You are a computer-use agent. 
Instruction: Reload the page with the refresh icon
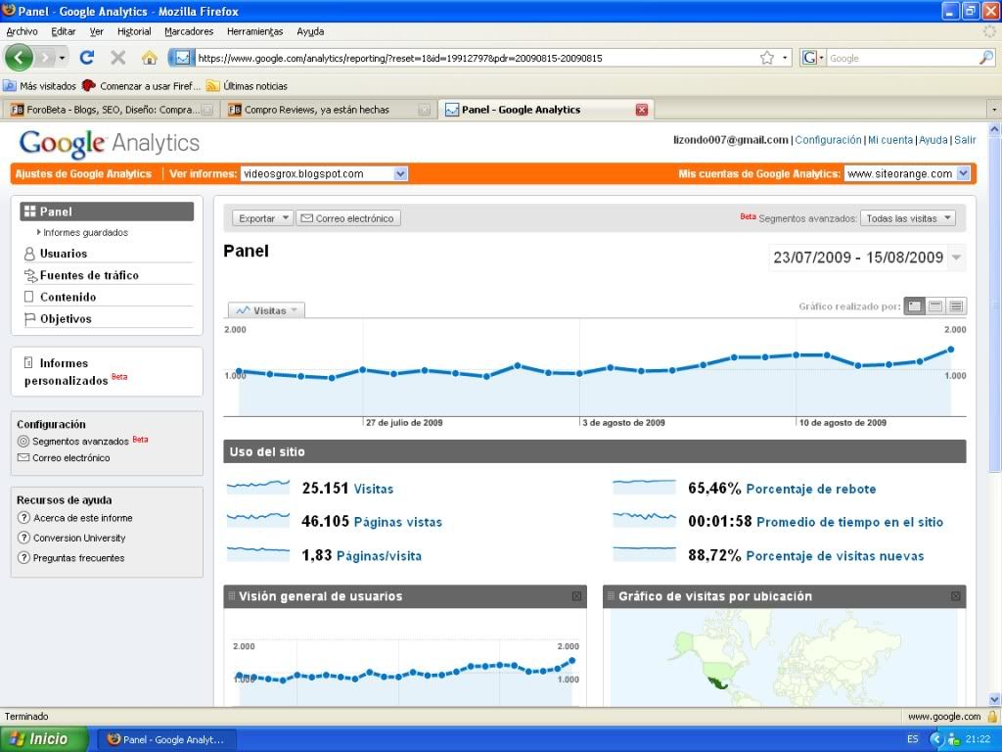(87, 58)
